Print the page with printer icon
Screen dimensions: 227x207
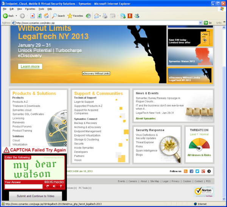pos(105,16)
